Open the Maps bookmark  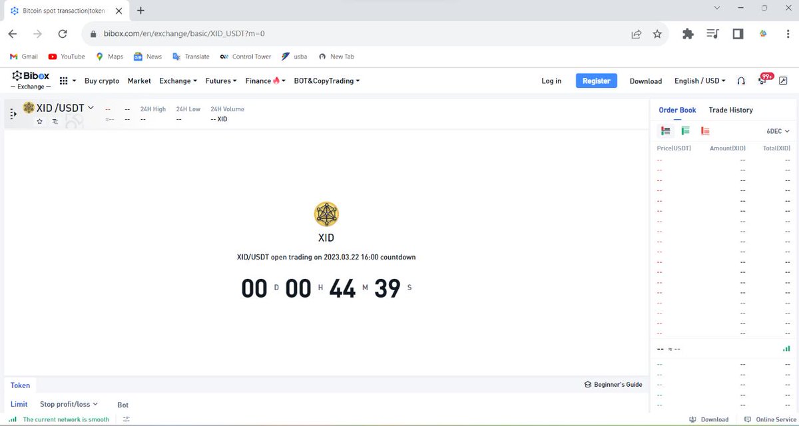[x=109, y=57]
